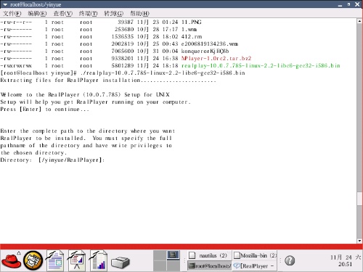Open the 文件(F) menu
Screen dimensions: 363x272
[x=12, y=14]
